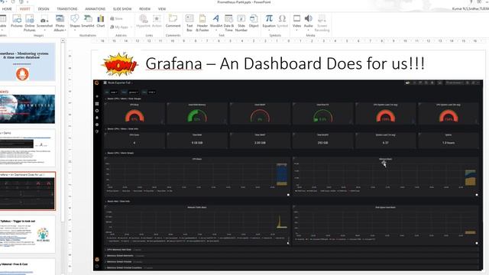Switch to the VIEW tab
Image resolution: width=489 pixels, height=275 pixels.
point(162,9)
